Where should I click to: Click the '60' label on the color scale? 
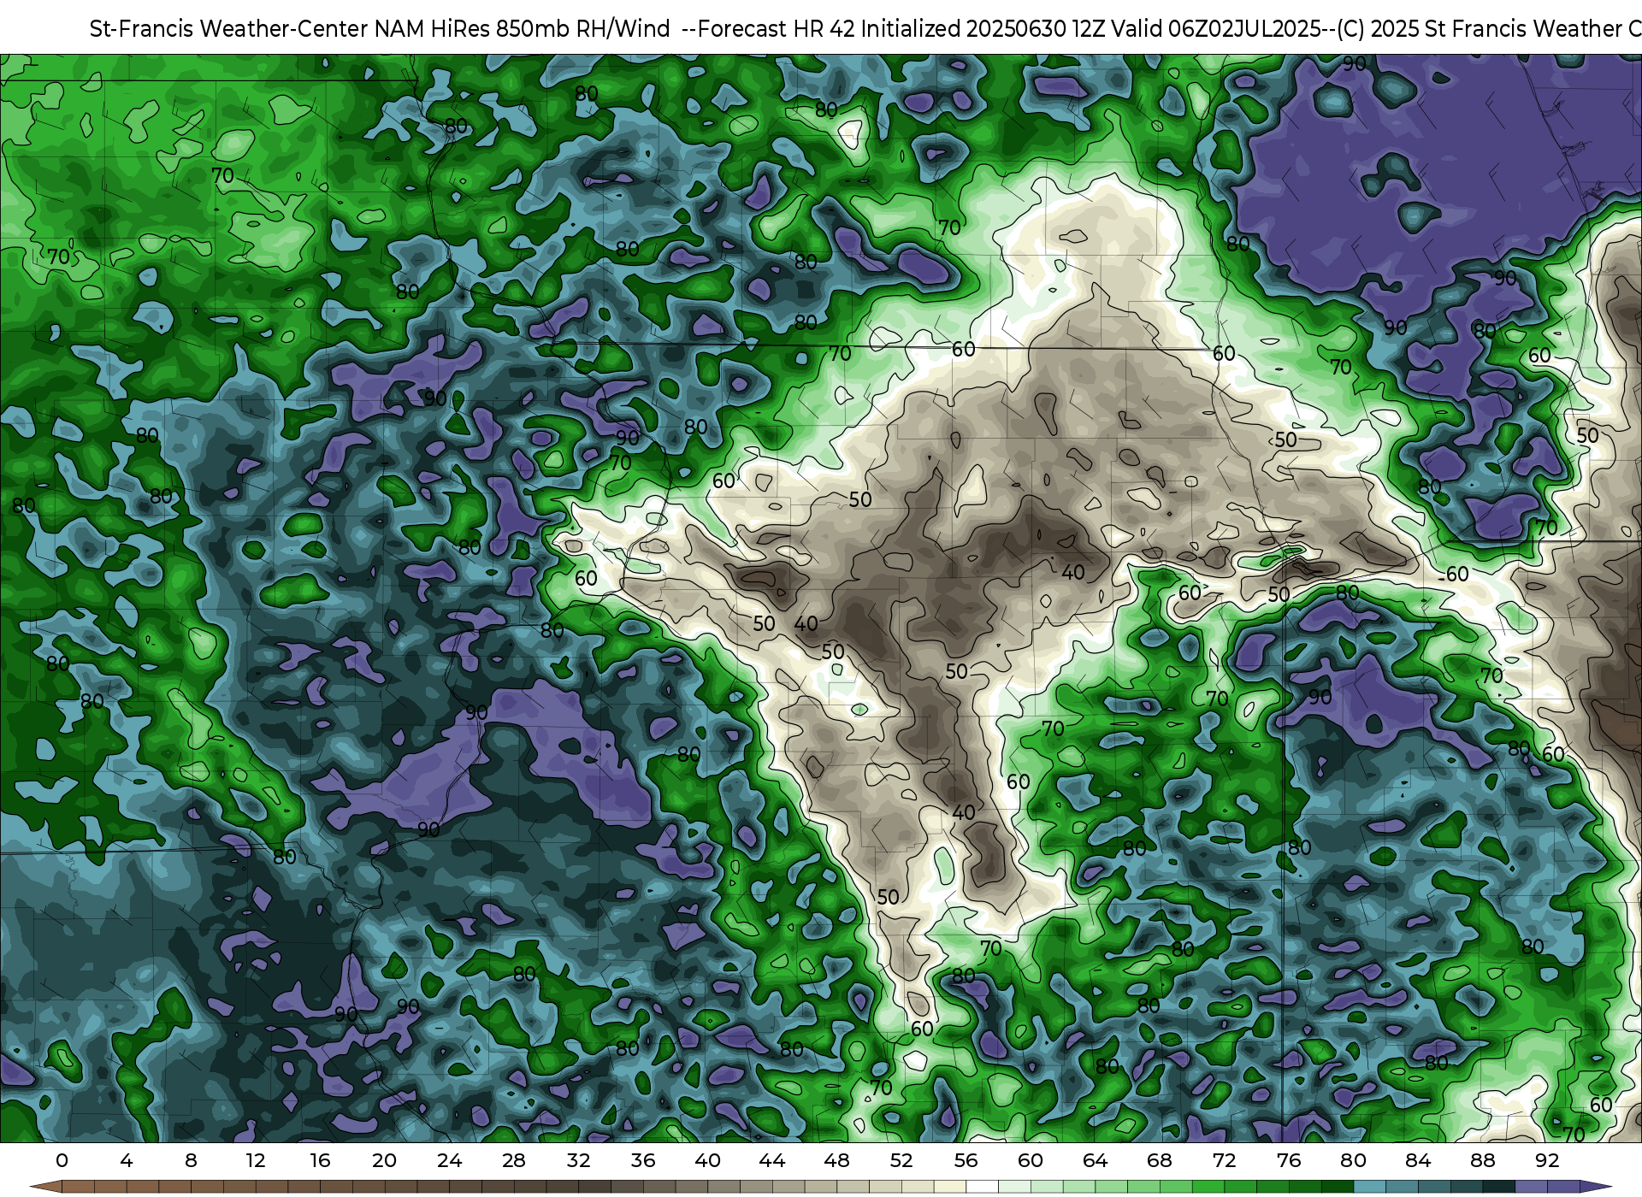pyautogui.click(x=1031, y=1160)
